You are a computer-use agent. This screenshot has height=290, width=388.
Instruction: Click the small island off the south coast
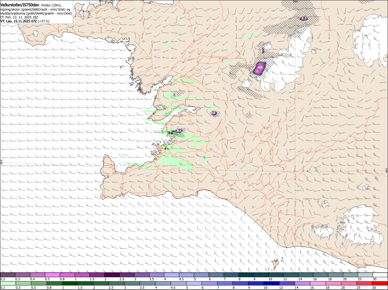[x=276, y=264]
